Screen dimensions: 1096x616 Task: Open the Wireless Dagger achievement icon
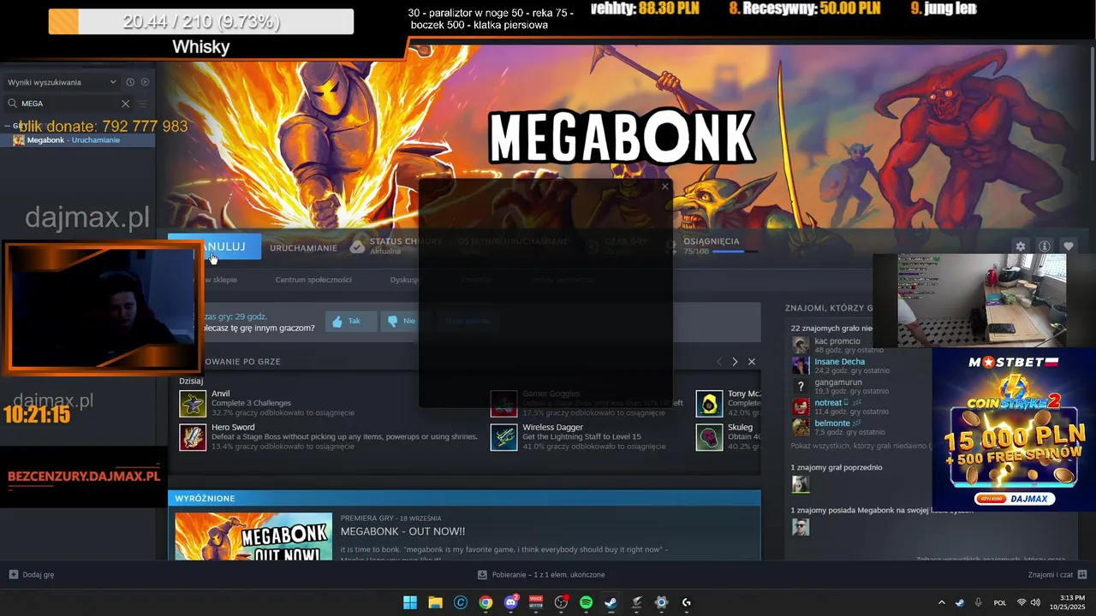click(503, 436)
